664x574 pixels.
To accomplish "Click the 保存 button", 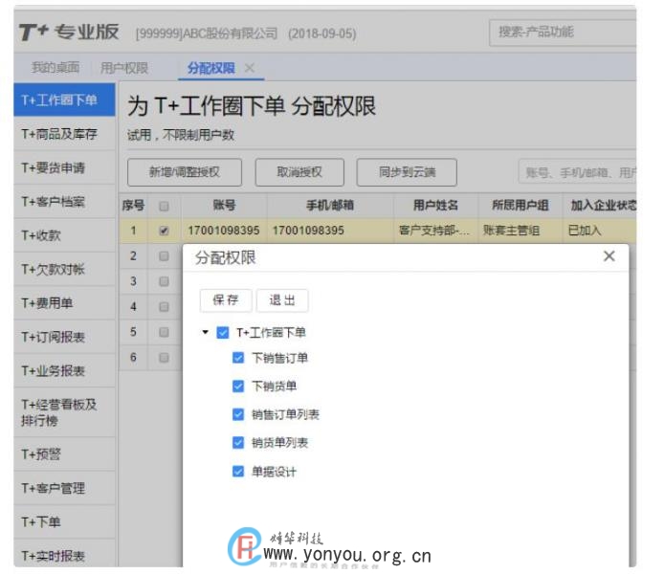I will pyautogui.click(x=226, y=300).
